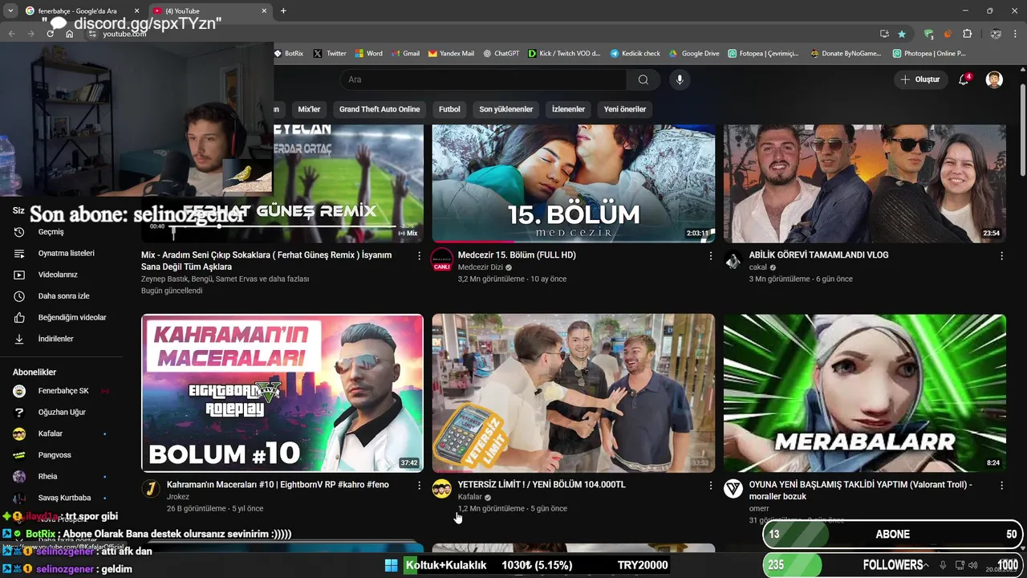Click the bookmark star in the address bar
Image resolution: width=1027 pixels, height=578 pixels.
click(x=902, y=34)
